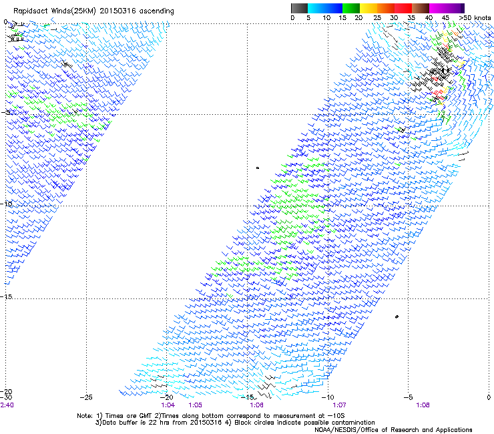Click the '>50 knots' legend label
This screenshot has height=434, width=494.
(475, 18)
